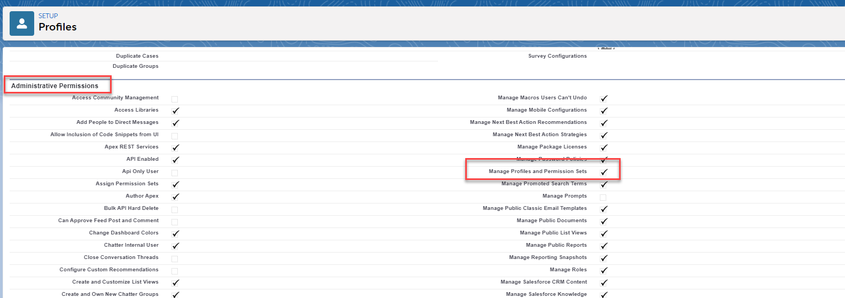This screenshot has height=298, width=845.
Task: Uncheck Add People to Direct Messages
Action: [x=175, y=123]
